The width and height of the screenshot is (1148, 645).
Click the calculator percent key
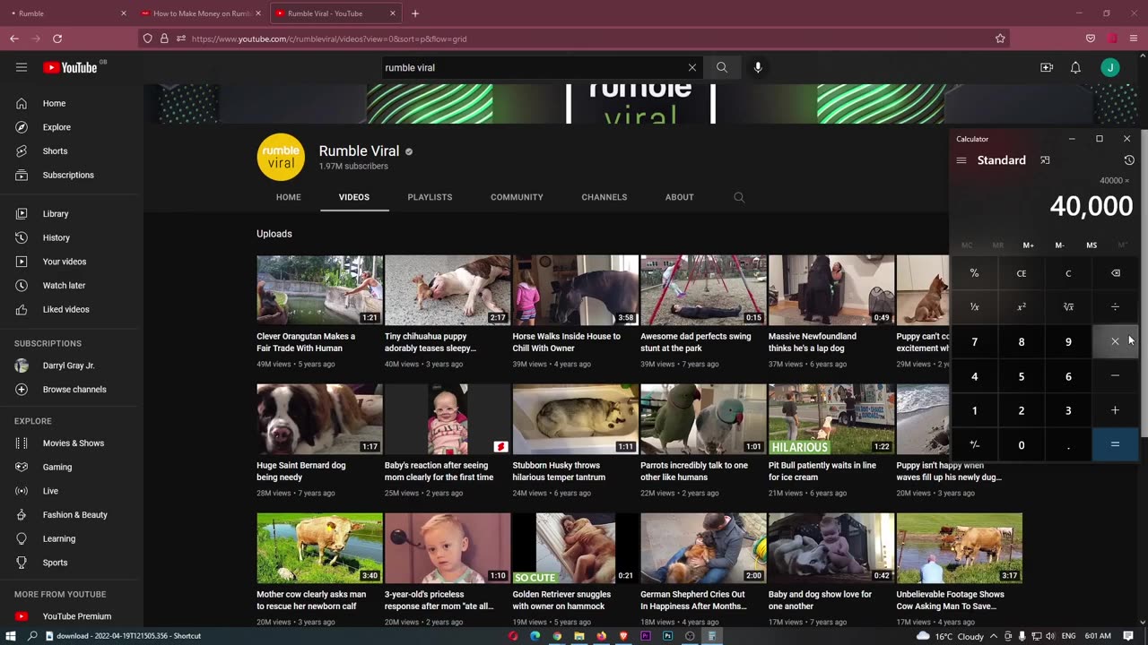coord(974,273)
